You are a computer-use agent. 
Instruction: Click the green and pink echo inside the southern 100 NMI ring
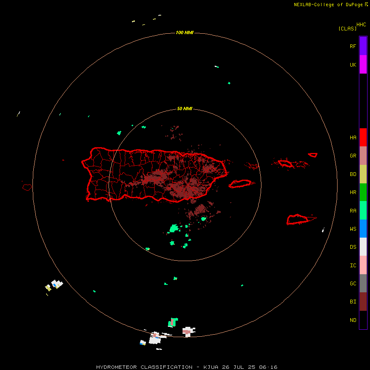pyautogui.click(x=173, y=322)
